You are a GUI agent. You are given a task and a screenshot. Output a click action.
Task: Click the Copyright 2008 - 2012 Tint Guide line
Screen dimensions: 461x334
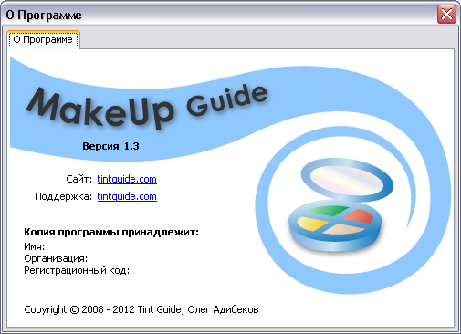point(141,309)
